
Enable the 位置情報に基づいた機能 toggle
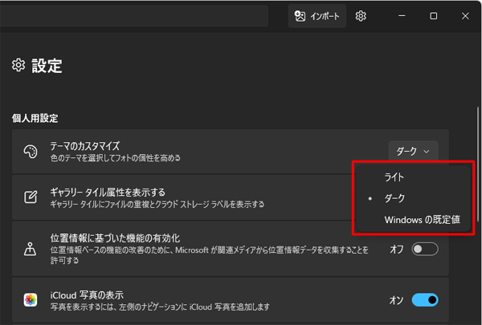(425, 250)
